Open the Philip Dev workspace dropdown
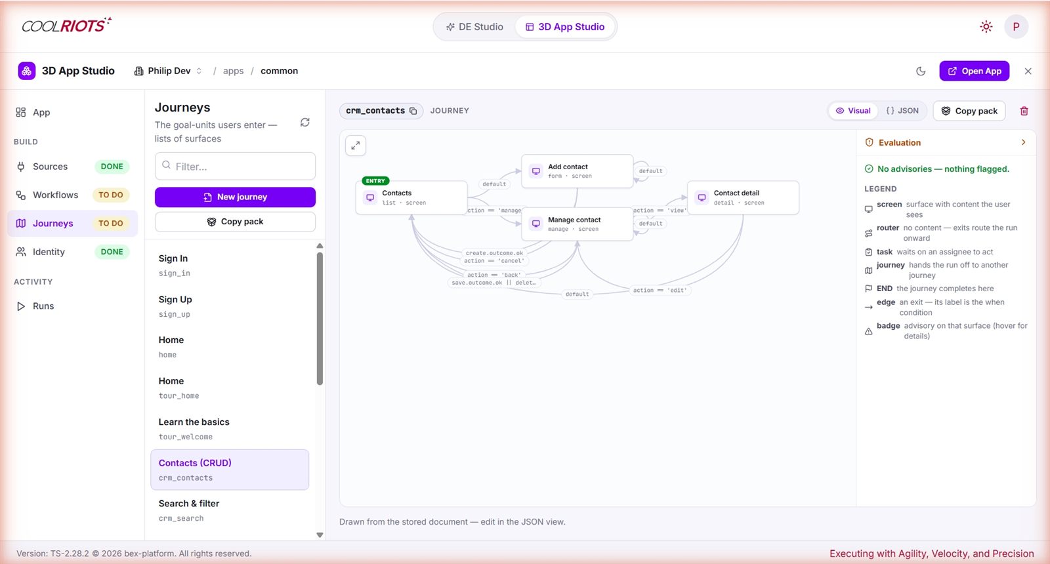The width and height of the screenshot is (1050, 564). (x=168, y=71)
